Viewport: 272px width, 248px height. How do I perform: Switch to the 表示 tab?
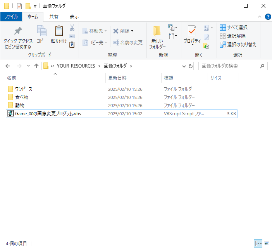tap(74, 17)
